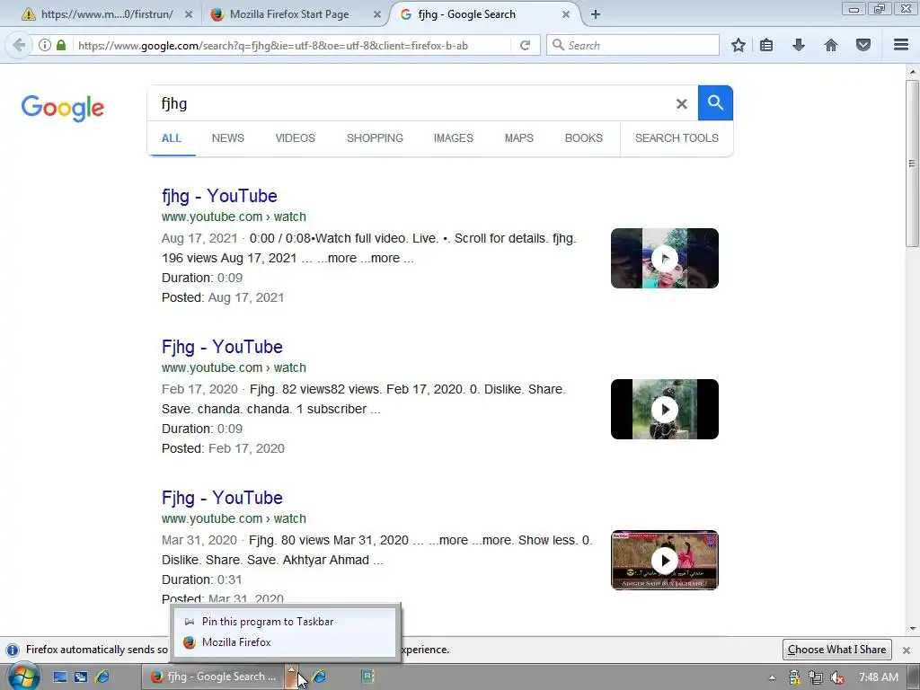Click inside the Google query field 'fjhg'
This screenshot has height=690, width=920.
[411, 104]
